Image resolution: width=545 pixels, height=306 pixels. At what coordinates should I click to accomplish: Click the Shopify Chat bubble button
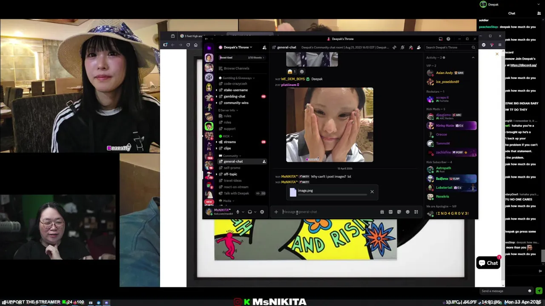488,263
